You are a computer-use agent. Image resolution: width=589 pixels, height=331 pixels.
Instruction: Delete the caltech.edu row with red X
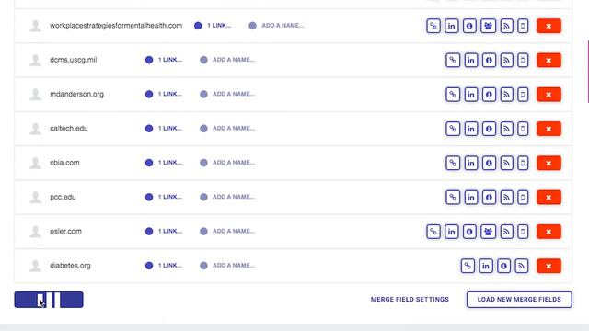549,129
